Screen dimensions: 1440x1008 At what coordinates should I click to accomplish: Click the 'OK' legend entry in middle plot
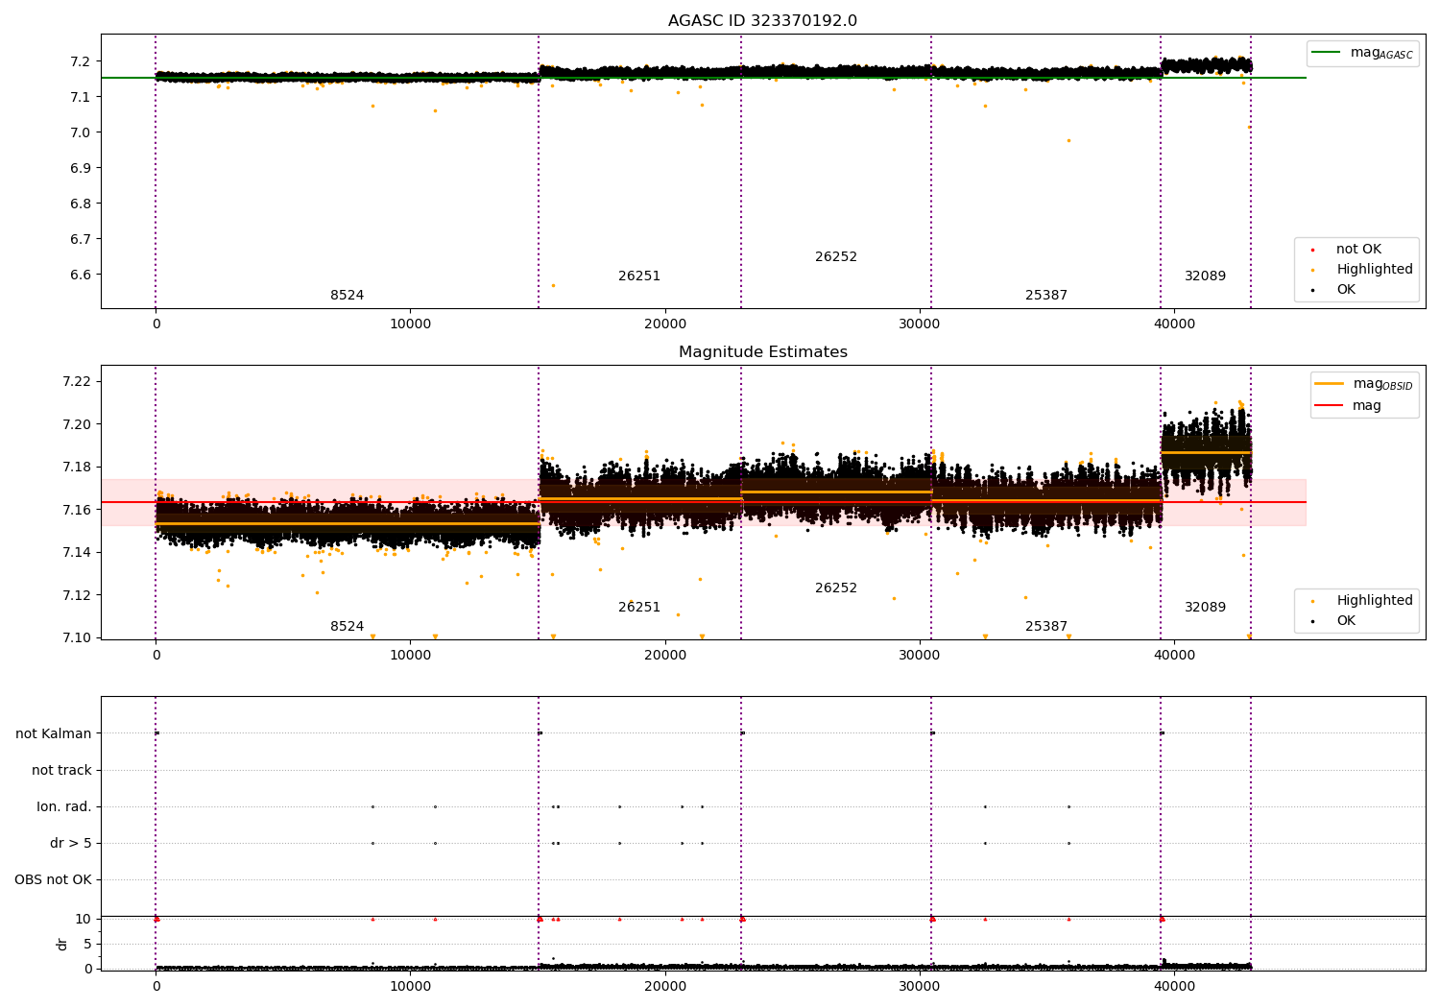click(1346, 621)
